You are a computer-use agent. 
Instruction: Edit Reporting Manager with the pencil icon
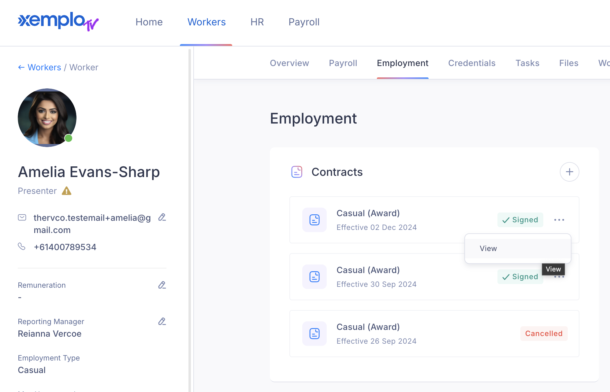pos(162,321)
